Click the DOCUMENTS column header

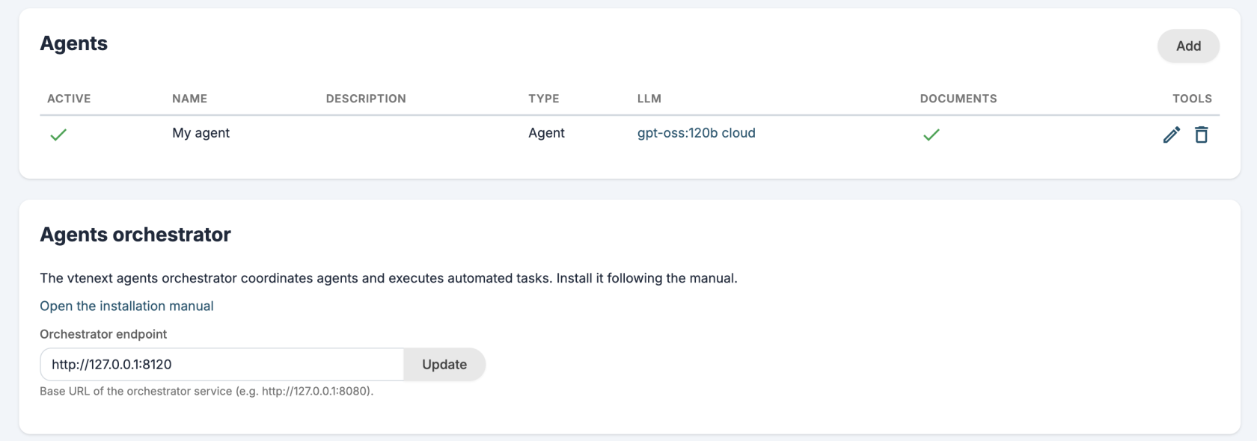(x=958, y=99)
